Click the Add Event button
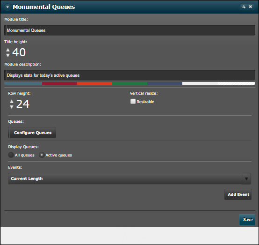The image size is (259, 245). pos(238,194)
